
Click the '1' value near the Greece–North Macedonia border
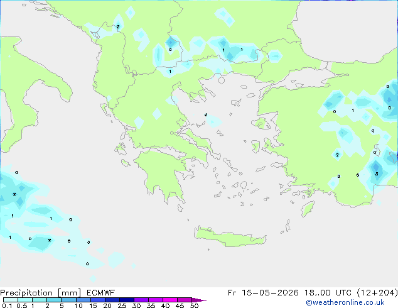[x=170, y=72]
